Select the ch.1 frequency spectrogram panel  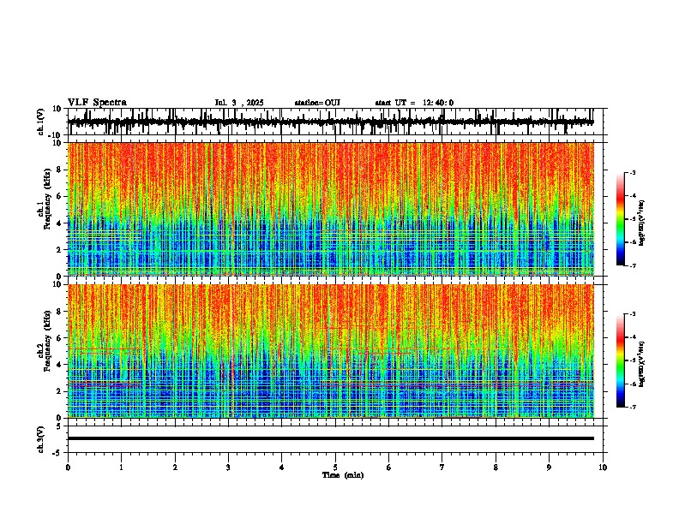331,209
